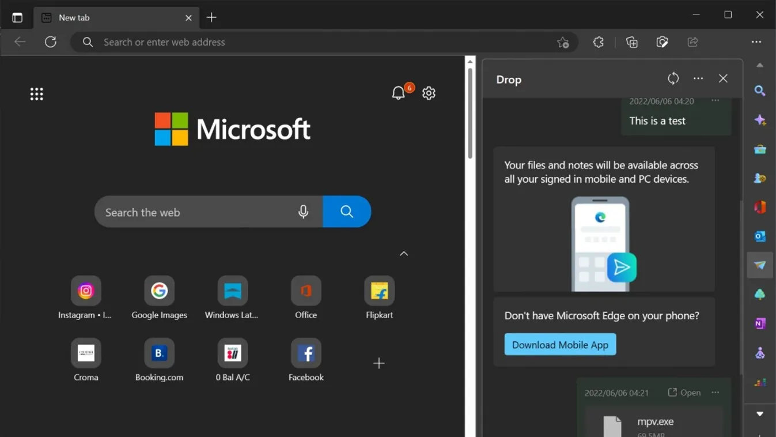Close the New tab tab
The height and width of the screenshot is (437, 776).
pyautogui.click(x=188, y=18)
